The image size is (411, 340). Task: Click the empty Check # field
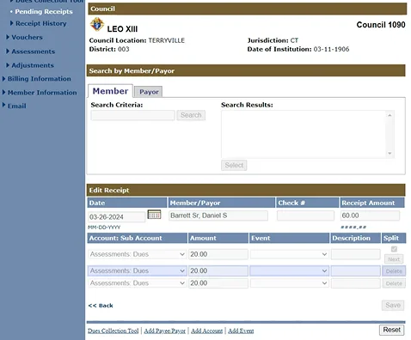click(x=305, y=216)
